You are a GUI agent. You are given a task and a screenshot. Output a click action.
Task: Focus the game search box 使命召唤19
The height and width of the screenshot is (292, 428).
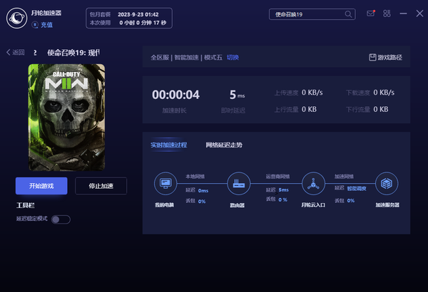307,14
